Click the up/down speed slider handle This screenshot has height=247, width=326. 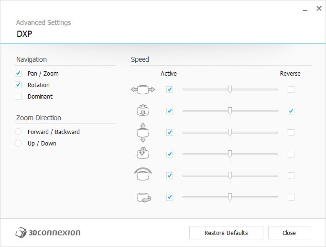click(x=230, y=132)
